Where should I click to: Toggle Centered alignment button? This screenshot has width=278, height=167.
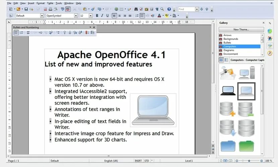[120, 16]
